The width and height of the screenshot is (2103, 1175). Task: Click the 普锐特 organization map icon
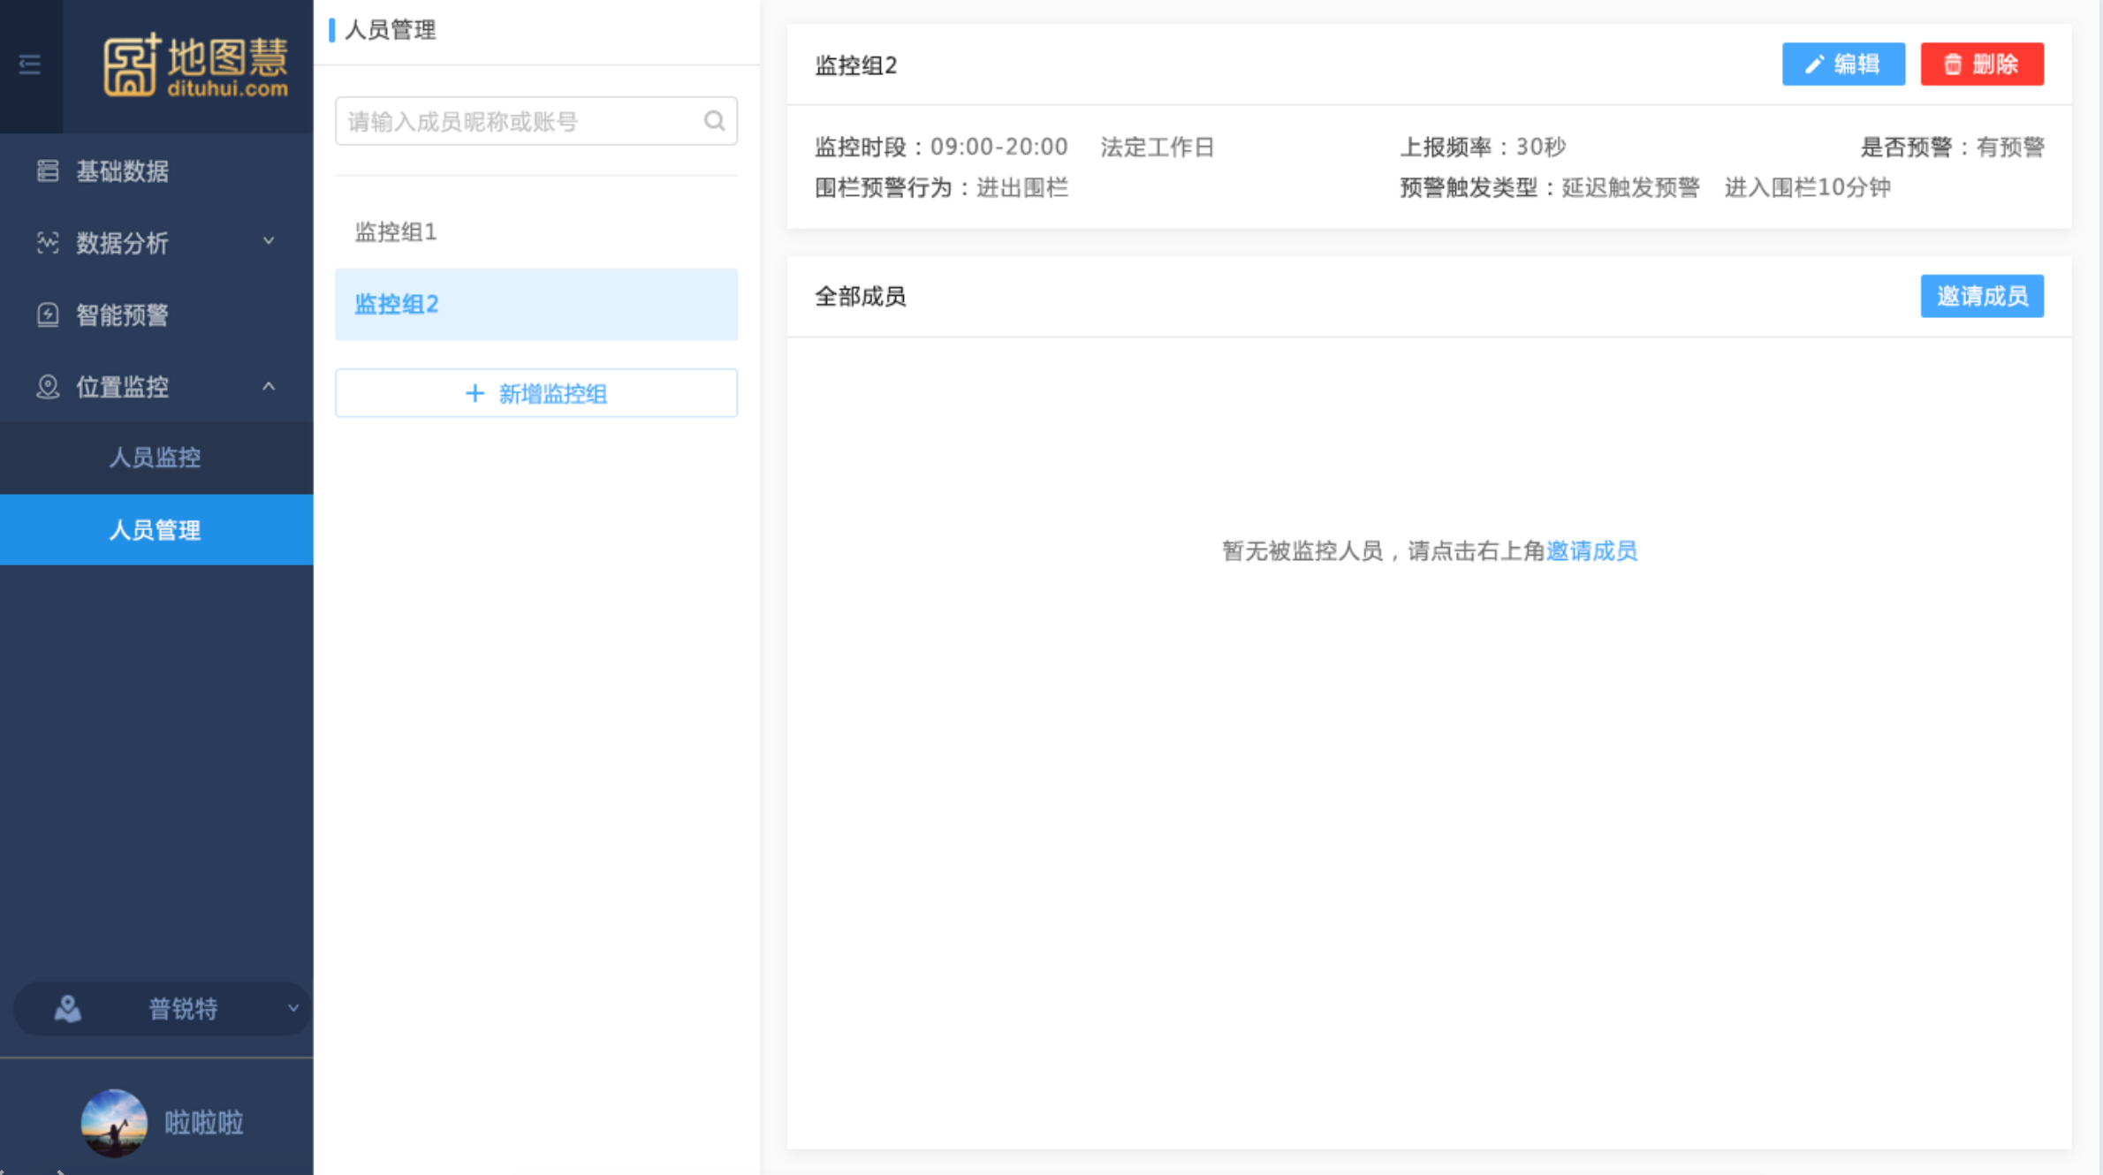tap(68, 1008)
